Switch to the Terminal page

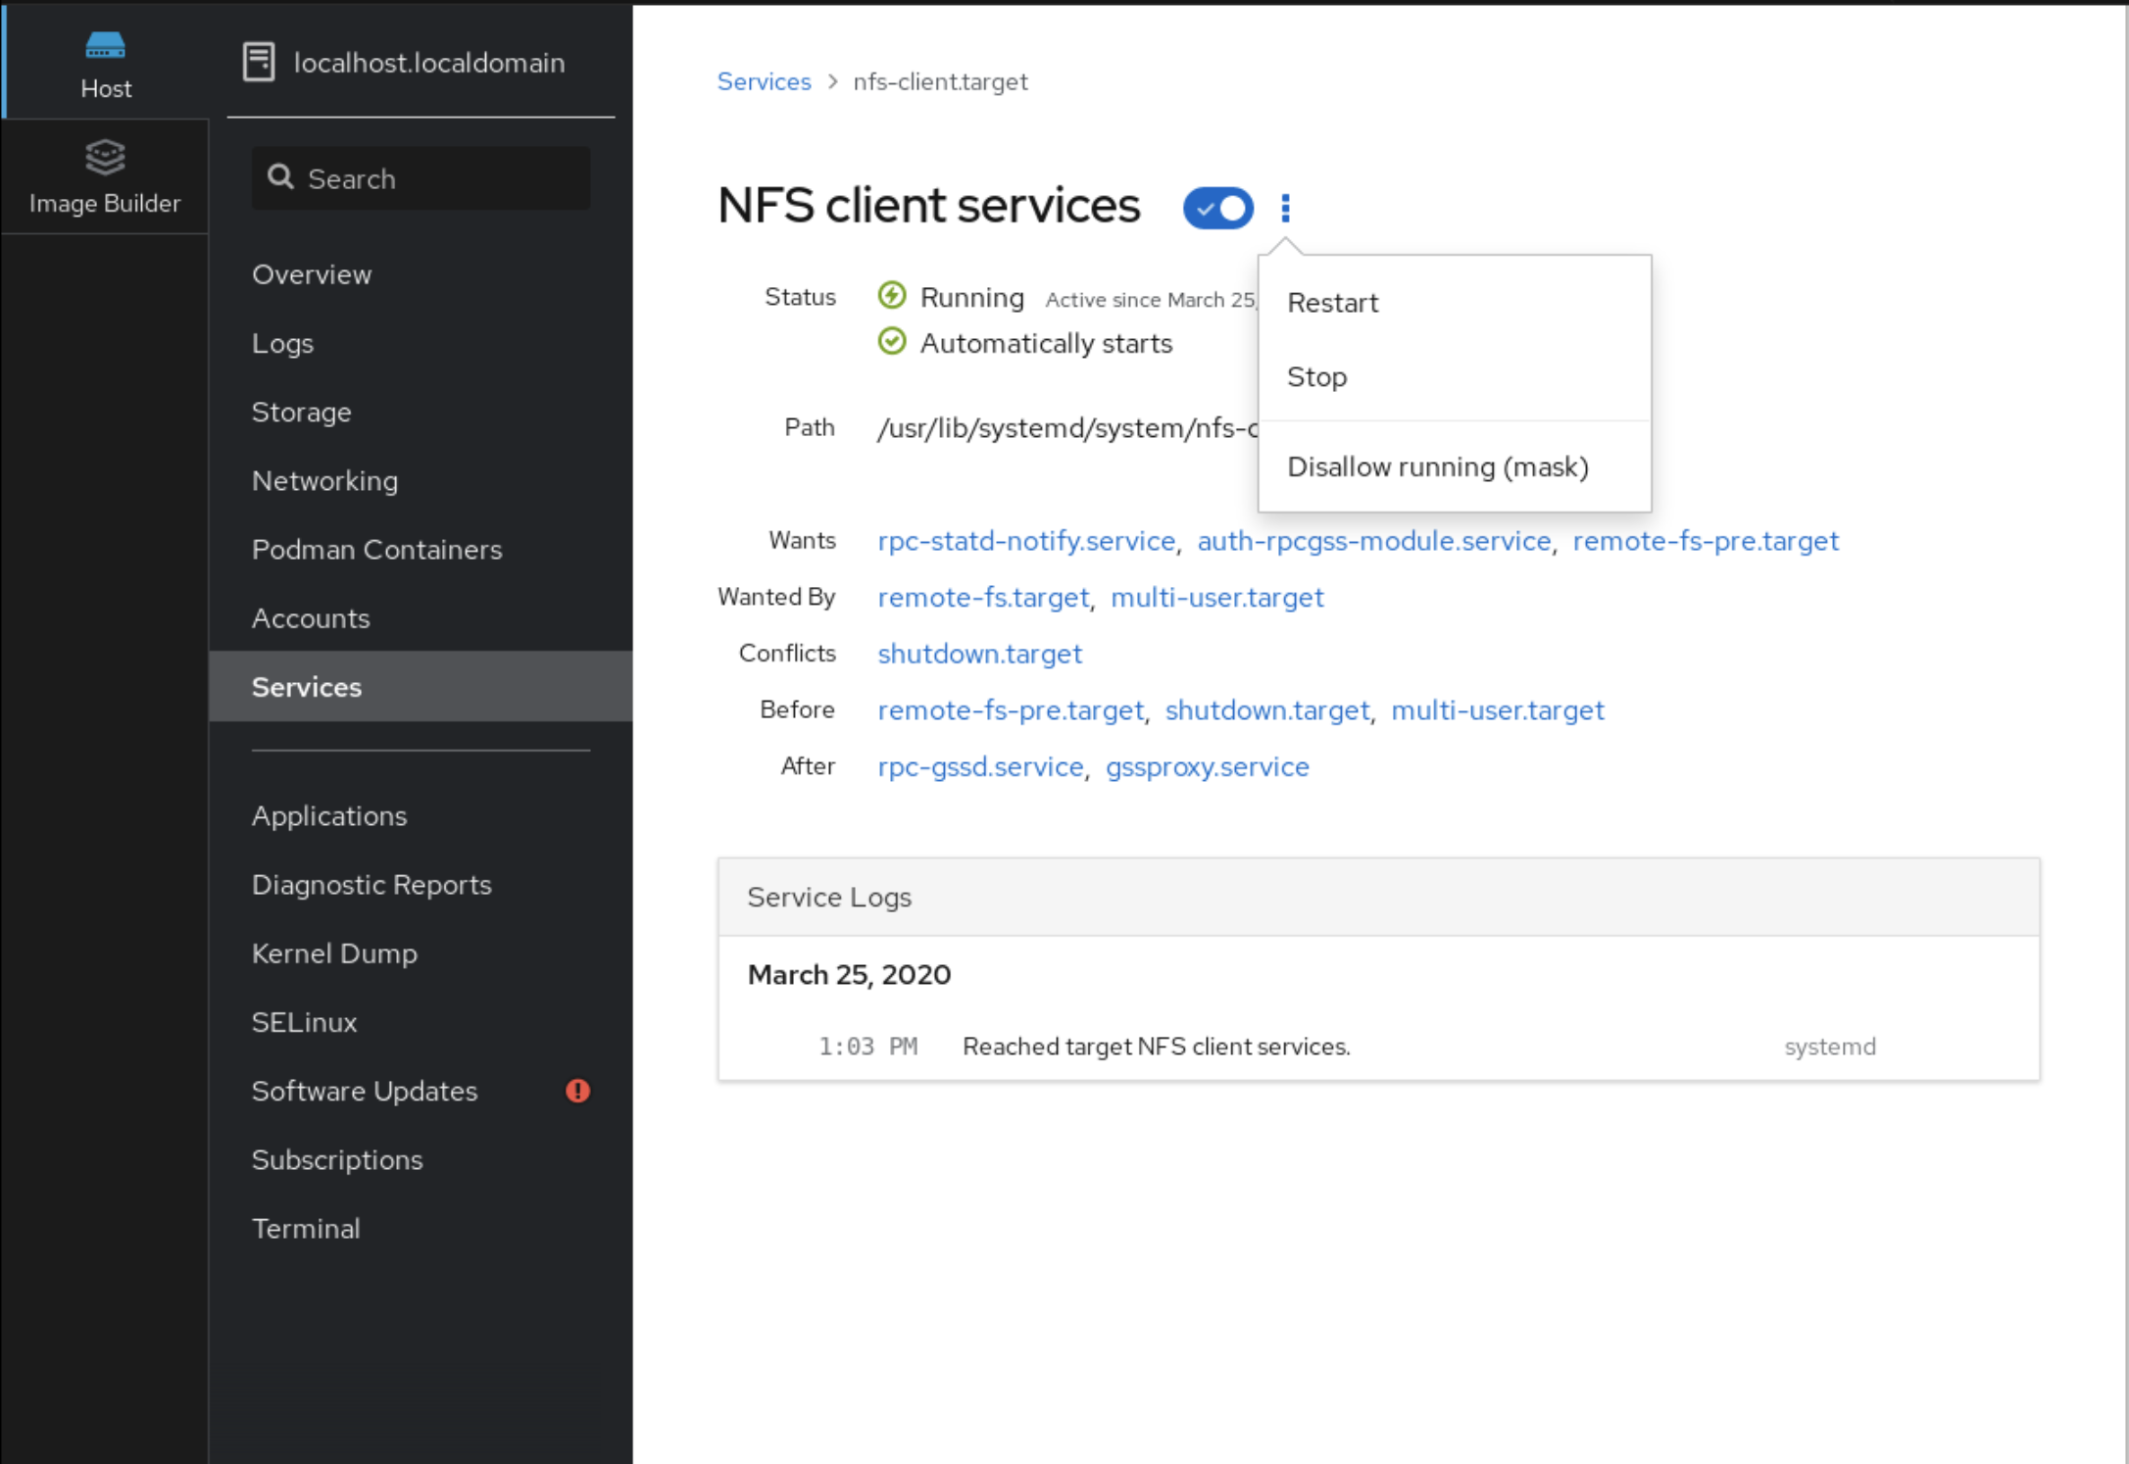pyautogui.click(x=306, y=1229)
